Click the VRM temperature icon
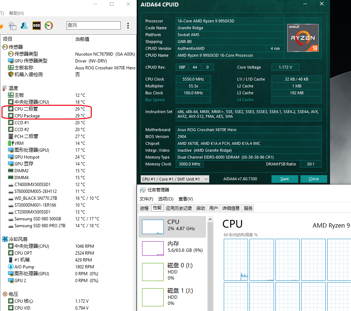Image resolution: width=351 pixels, height=311 pixels. click(10, 143)
